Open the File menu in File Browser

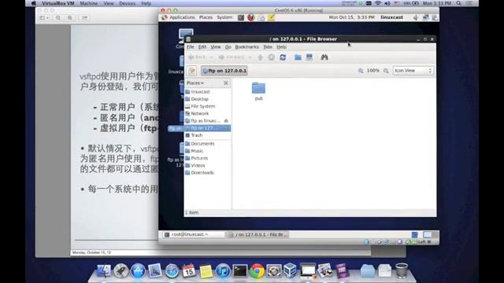click(x=191, y=47)
